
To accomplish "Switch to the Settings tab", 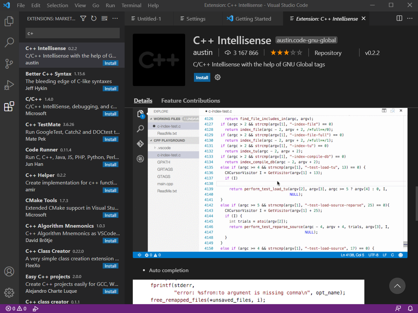I will pyautogui.click(x=198, y=19).
